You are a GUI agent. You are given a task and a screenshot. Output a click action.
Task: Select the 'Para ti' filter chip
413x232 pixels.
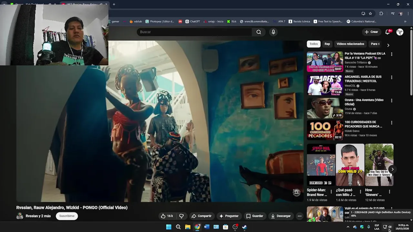click(x=375, y=44)
